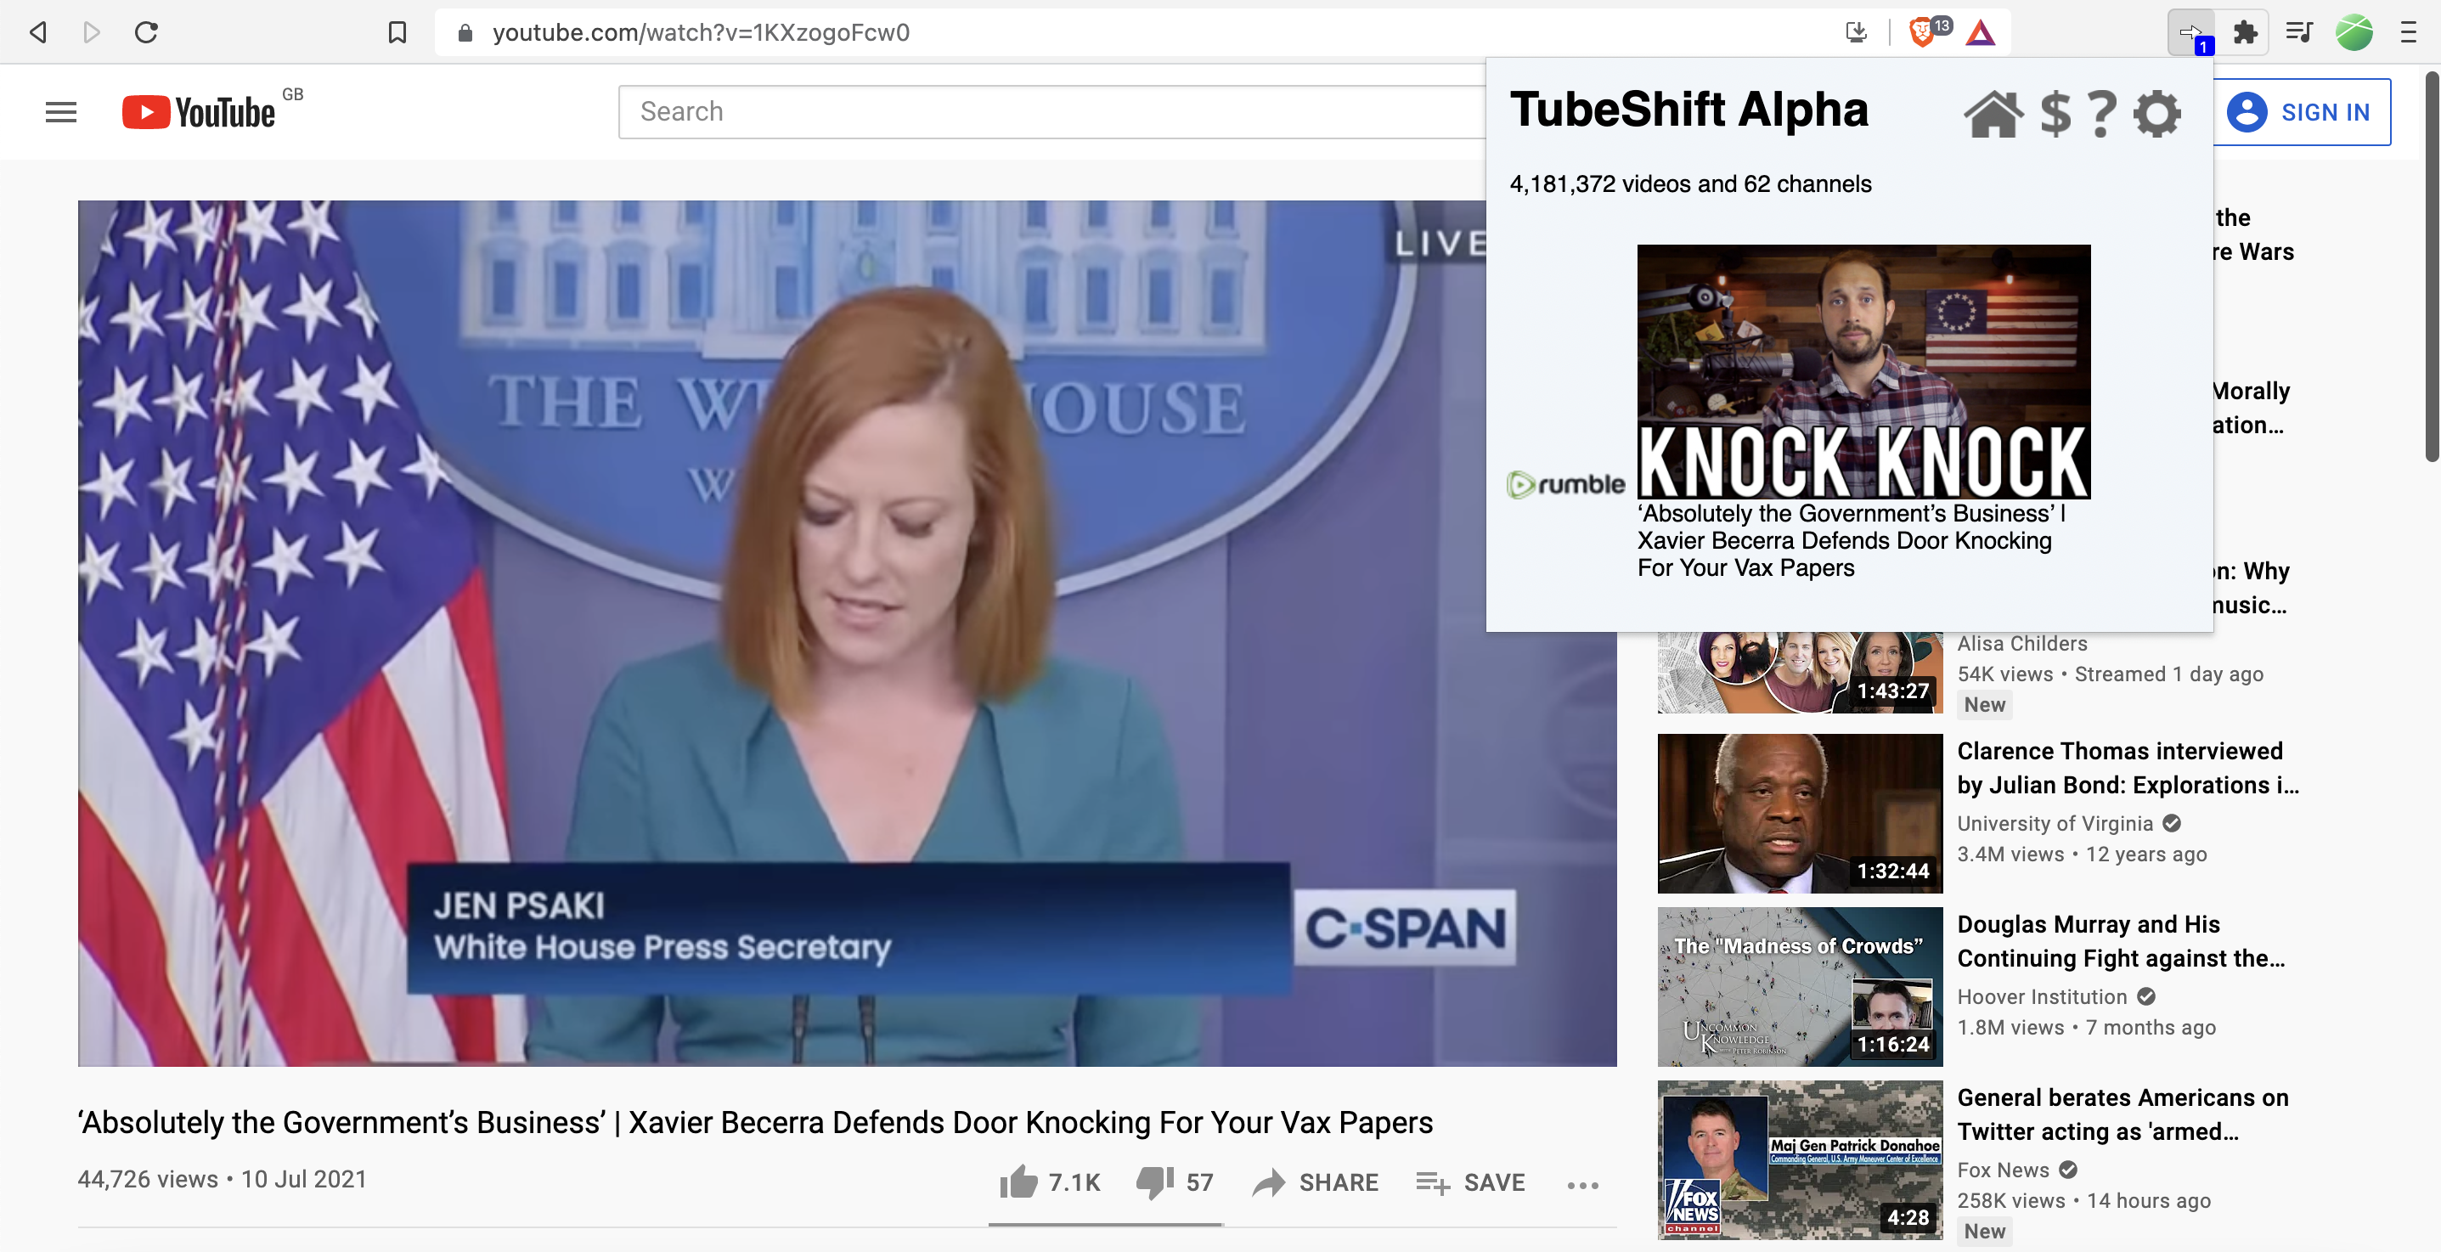Click the padlock site security icon

pos(465,33)
